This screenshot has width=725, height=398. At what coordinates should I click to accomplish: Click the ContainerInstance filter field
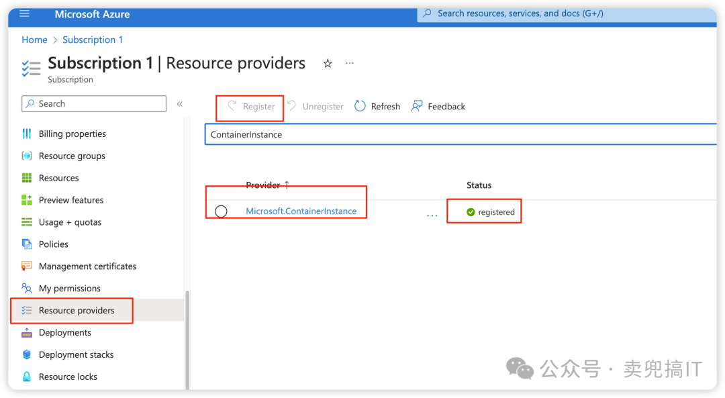pos(461,134)
